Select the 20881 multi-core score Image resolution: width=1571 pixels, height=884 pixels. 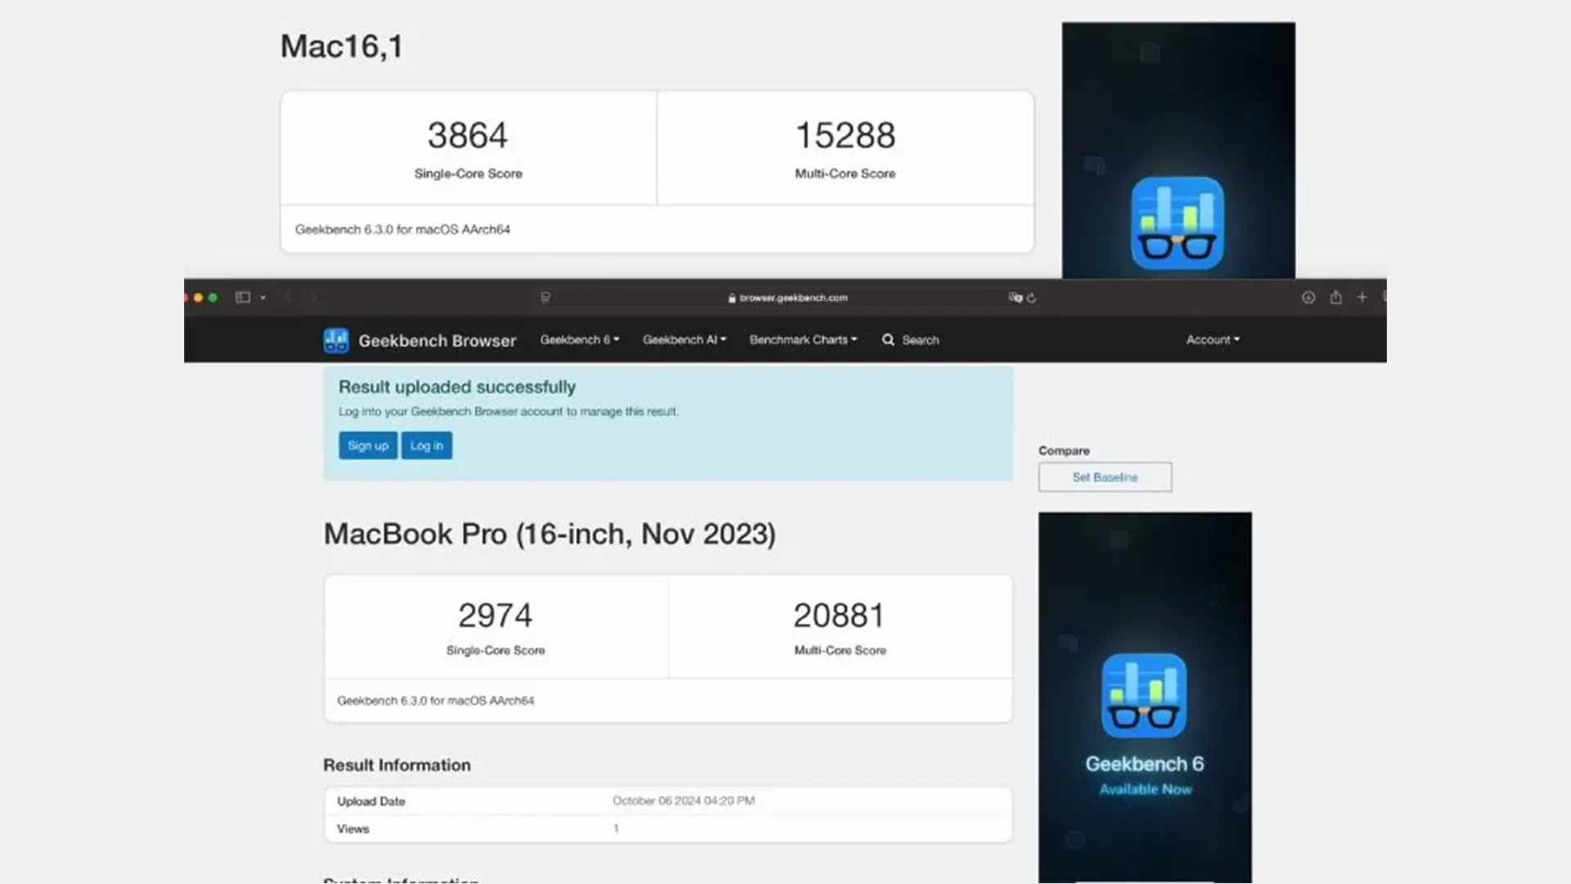click(840, 615)
